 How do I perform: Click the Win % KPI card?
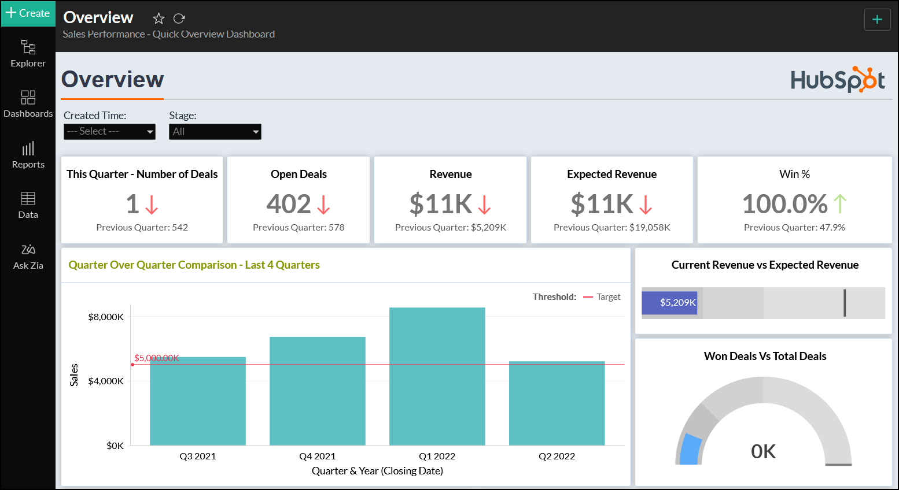tap(794, 200)
